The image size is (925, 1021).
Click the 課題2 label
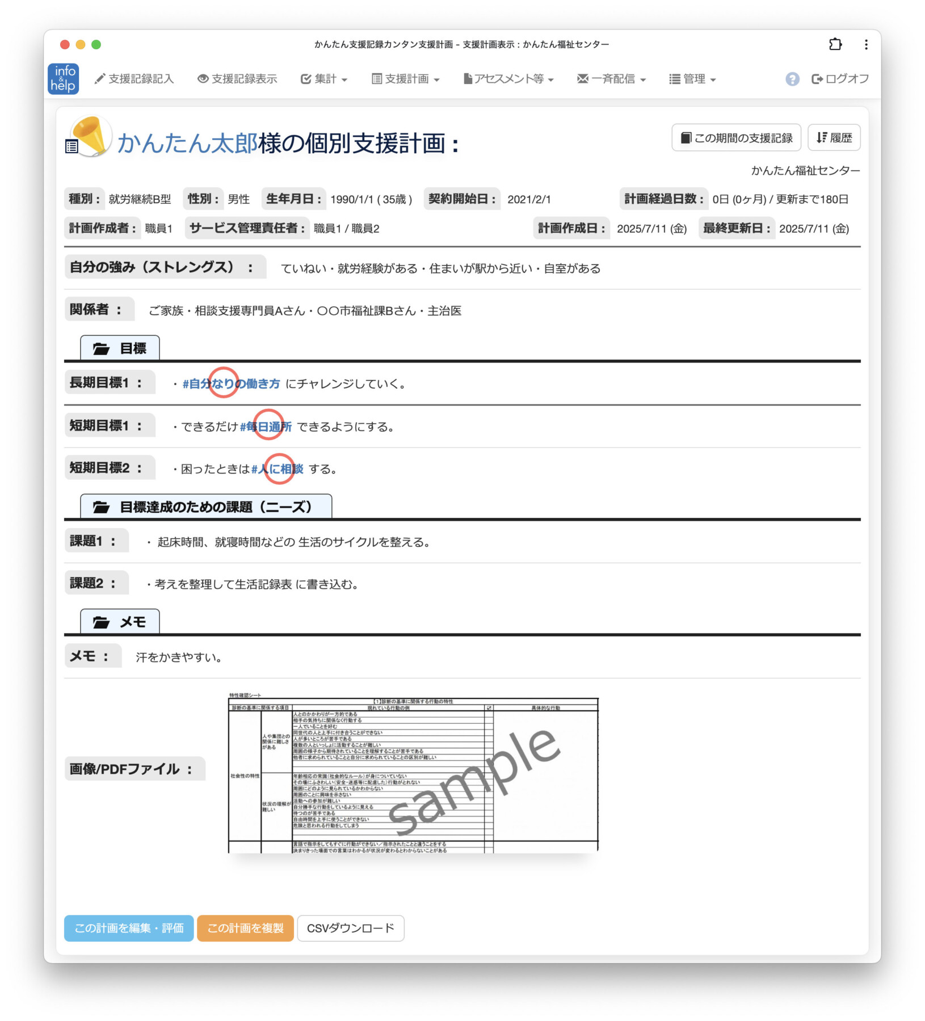[96, 583]
